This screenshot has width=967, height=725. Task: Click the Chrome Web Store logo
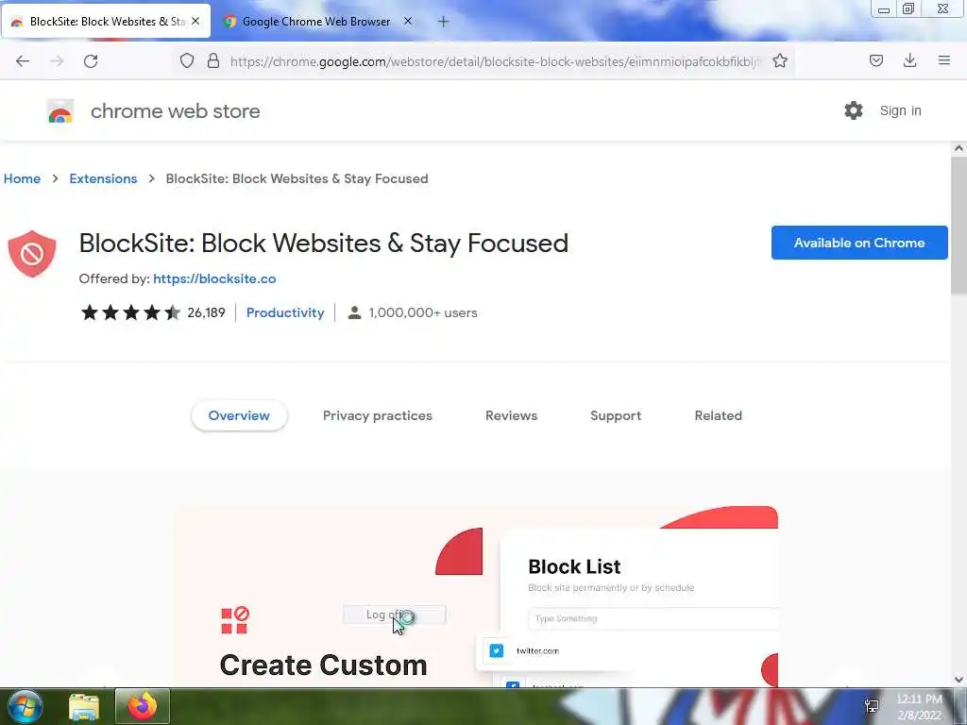[60, 111]
